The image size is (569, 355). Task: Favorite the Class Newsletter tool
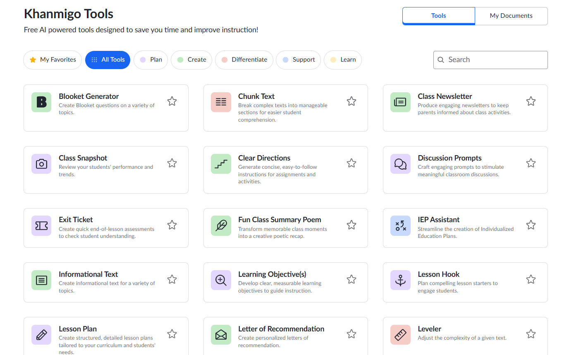[x=531, y=101]
